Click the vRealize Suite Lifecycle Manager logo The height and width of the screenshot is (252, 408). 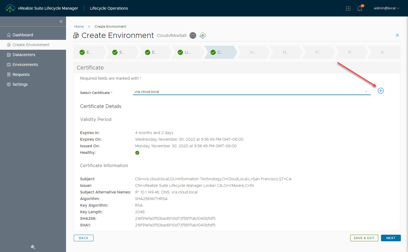(x=10, y=8)
